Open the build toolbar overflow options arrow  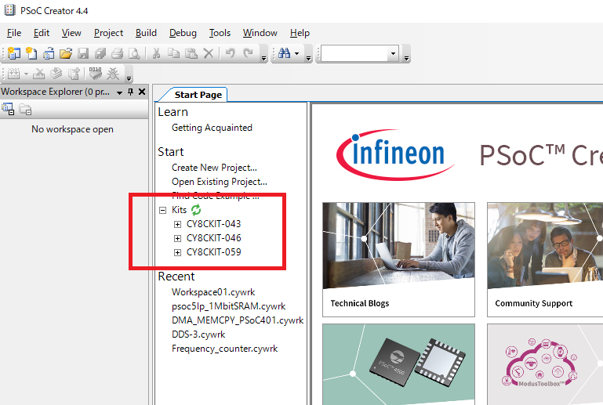129,78
